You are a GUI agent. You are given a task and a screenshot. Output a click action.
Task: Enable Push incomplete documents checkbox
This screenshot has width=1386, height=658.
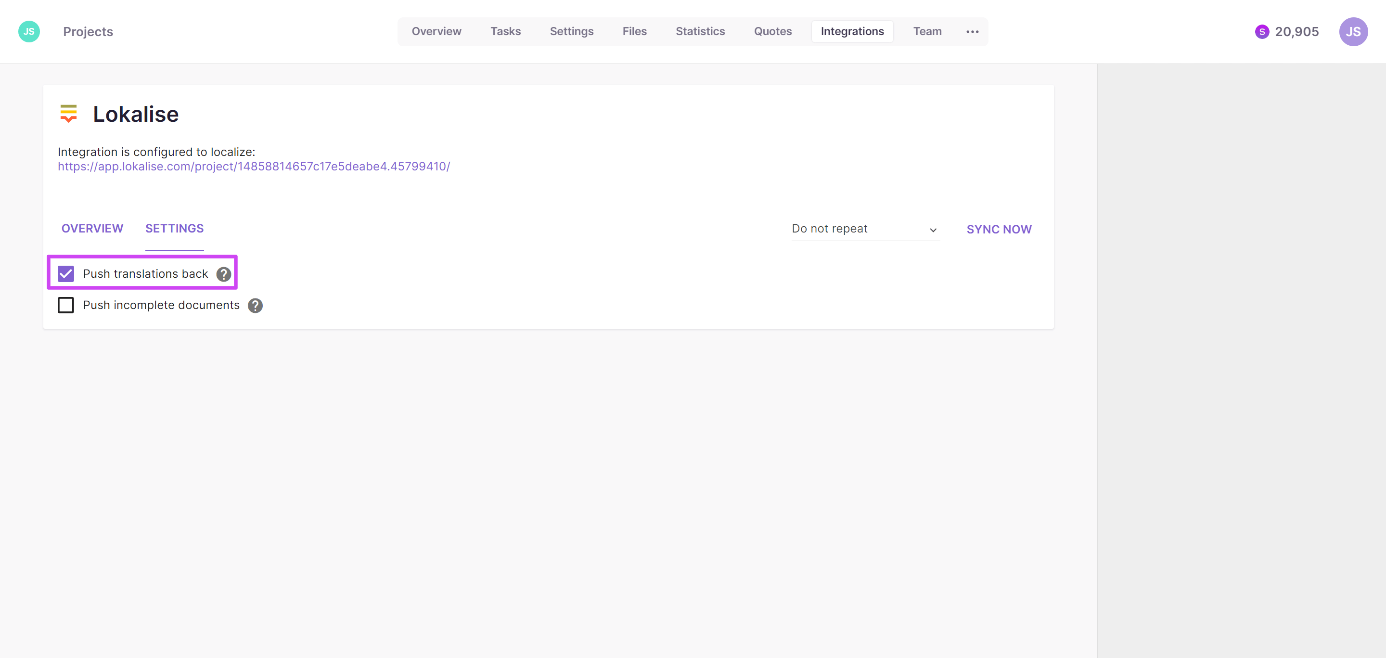pos(65,305)
